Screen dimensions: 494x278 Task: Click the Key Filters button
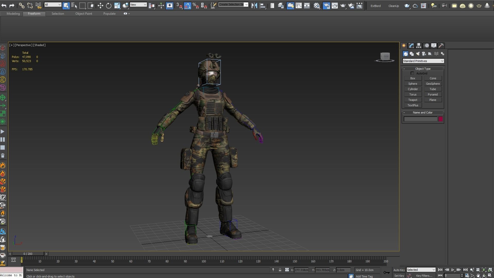click(x=424, y=276)
